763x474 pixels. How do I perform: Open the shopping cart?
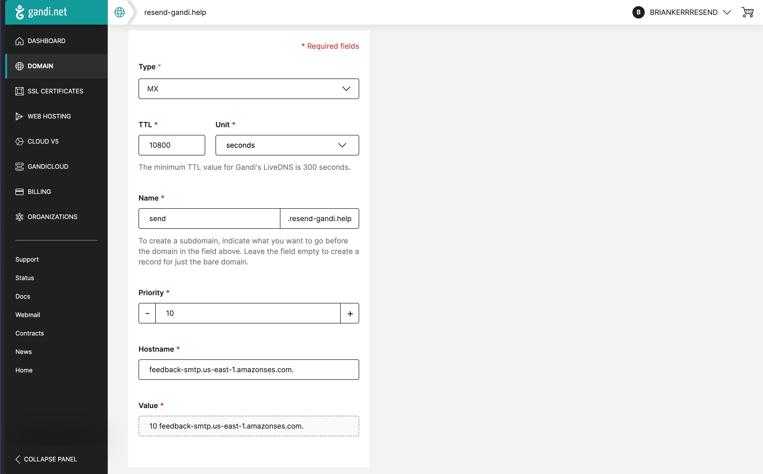[x=747, y=12]
